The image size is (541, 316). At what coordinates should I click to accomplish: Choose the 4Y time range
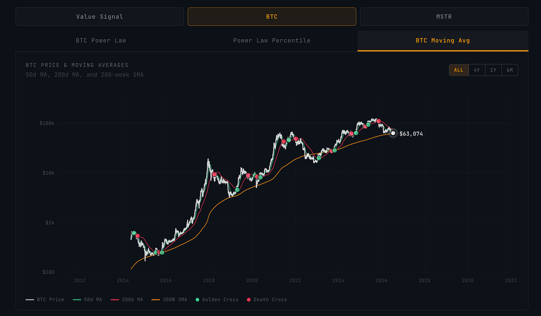(477, 70)
